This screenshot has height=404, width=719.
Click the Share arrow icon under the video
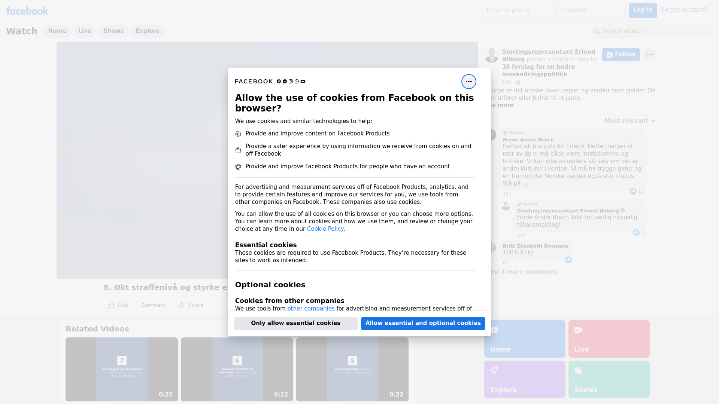pyautogui.click(x=181, y=305)
